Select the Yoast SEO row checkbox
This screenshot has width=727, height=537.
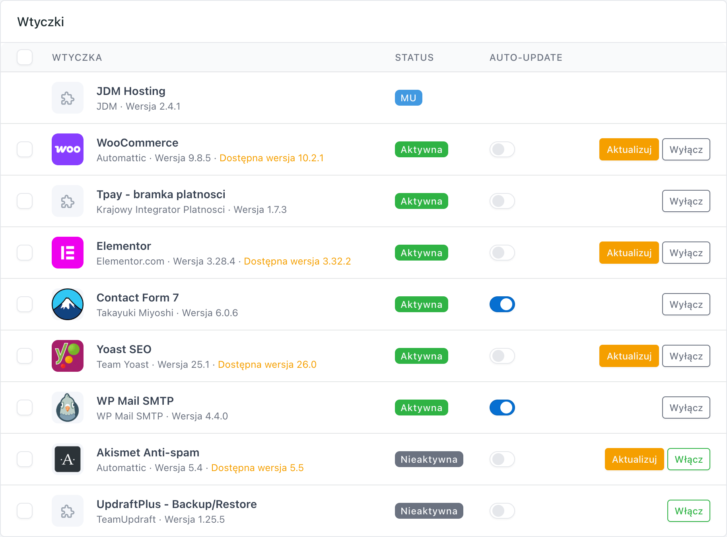25,356
